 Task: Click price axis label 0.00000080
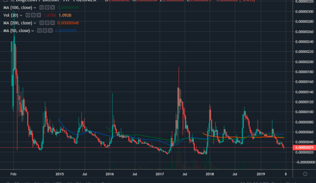(x=304, y=122)
